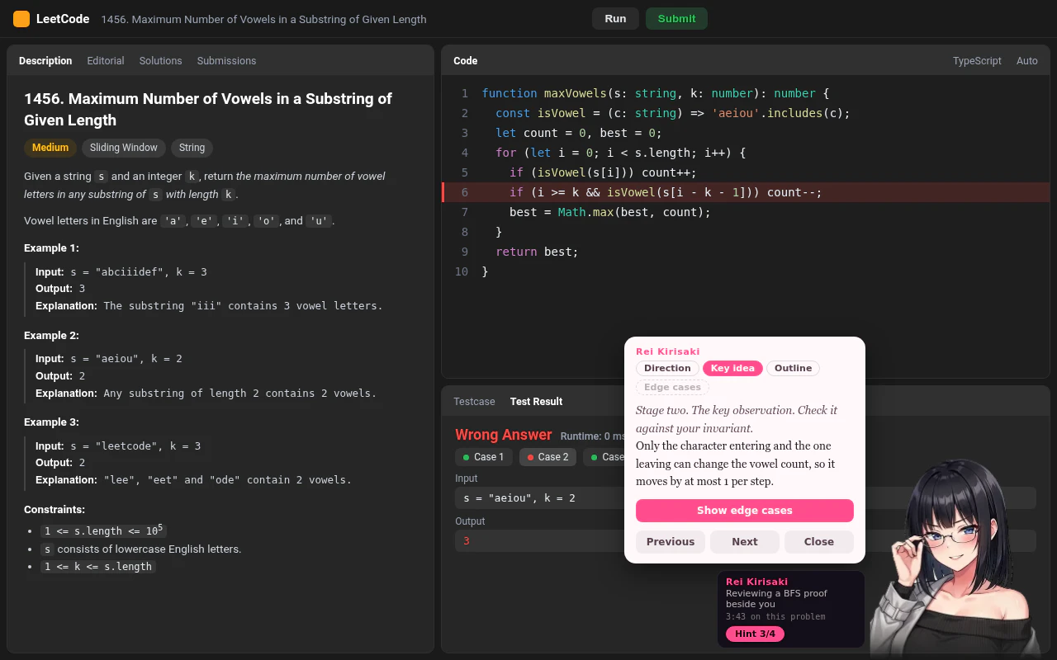Open the Editorial tab
This screenshot has width=1057, height=660.
[x=106, y=61]
